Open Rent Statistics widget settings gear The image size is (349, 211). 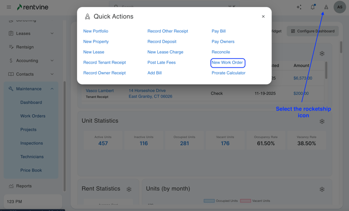[129, 189]
